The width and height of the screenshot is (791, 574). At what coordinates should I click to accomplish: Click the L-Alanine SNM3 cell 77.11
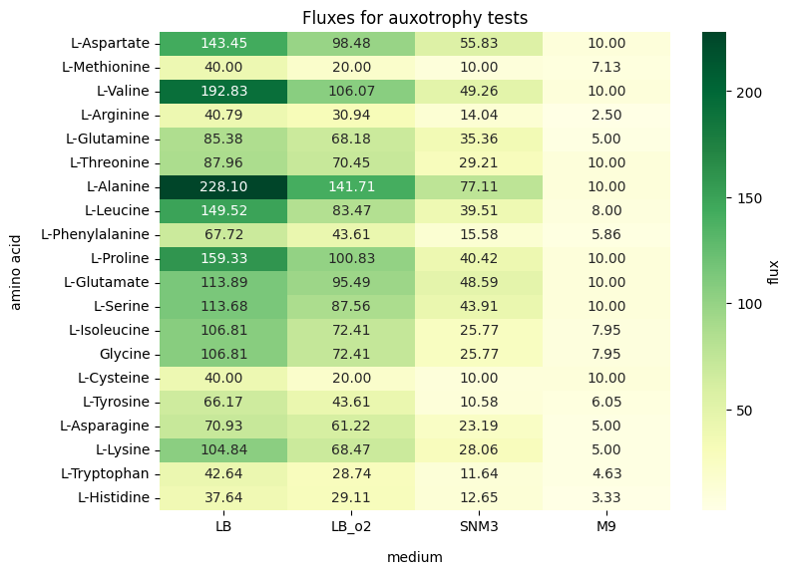click(x=479, y=186)
